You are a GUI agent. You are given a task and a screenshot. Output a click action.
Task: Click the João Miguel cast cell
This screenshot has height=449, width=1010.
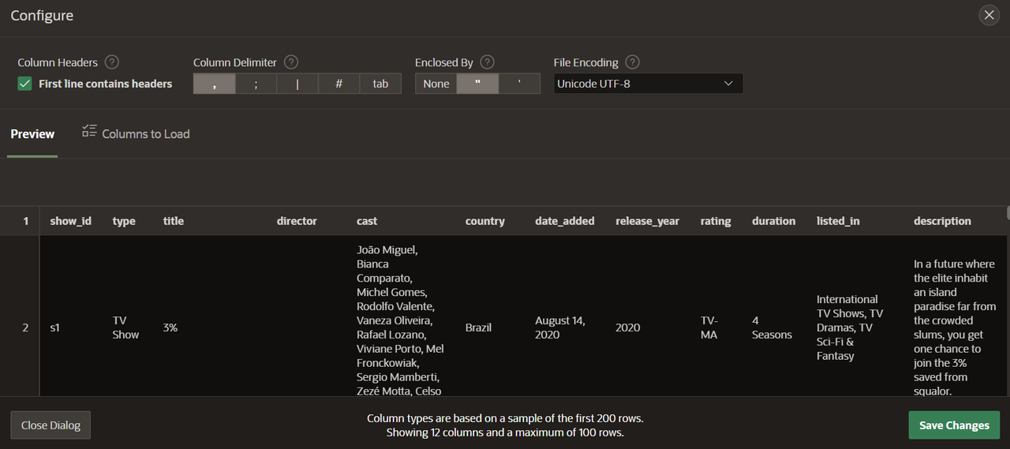(x=400, y=320)
